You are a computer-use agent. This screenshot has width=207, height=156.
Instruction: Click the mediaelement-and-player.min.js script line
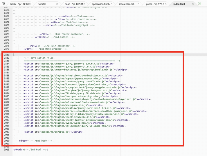coord(87,99)
